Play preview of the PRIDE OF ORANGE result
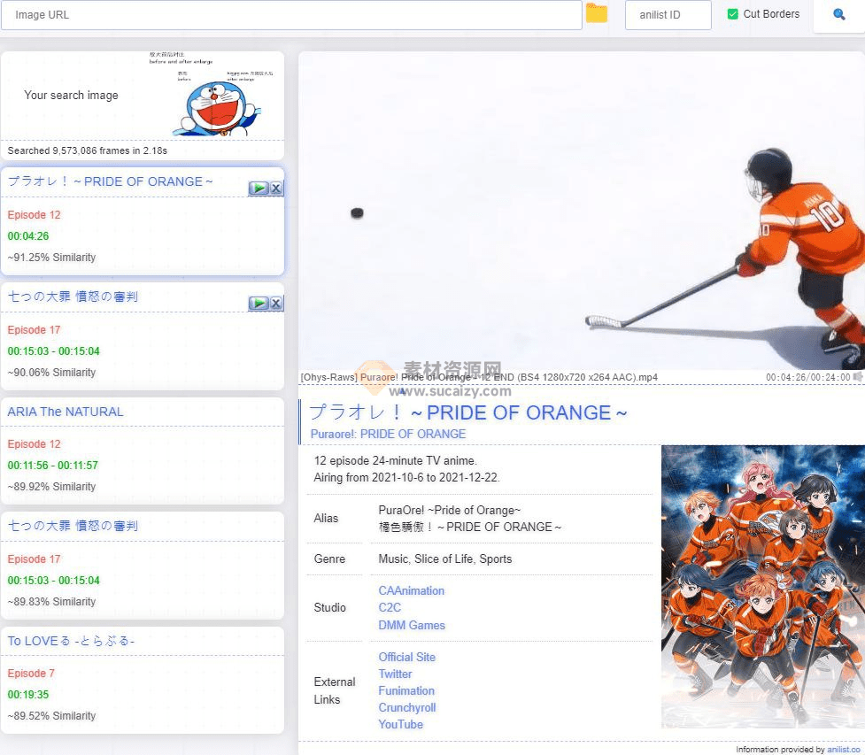865x755 pixels. 258,187
